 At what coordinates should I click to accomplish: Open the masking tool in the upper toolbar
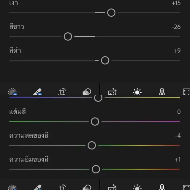pyautogui.click(x=12, y=92)
